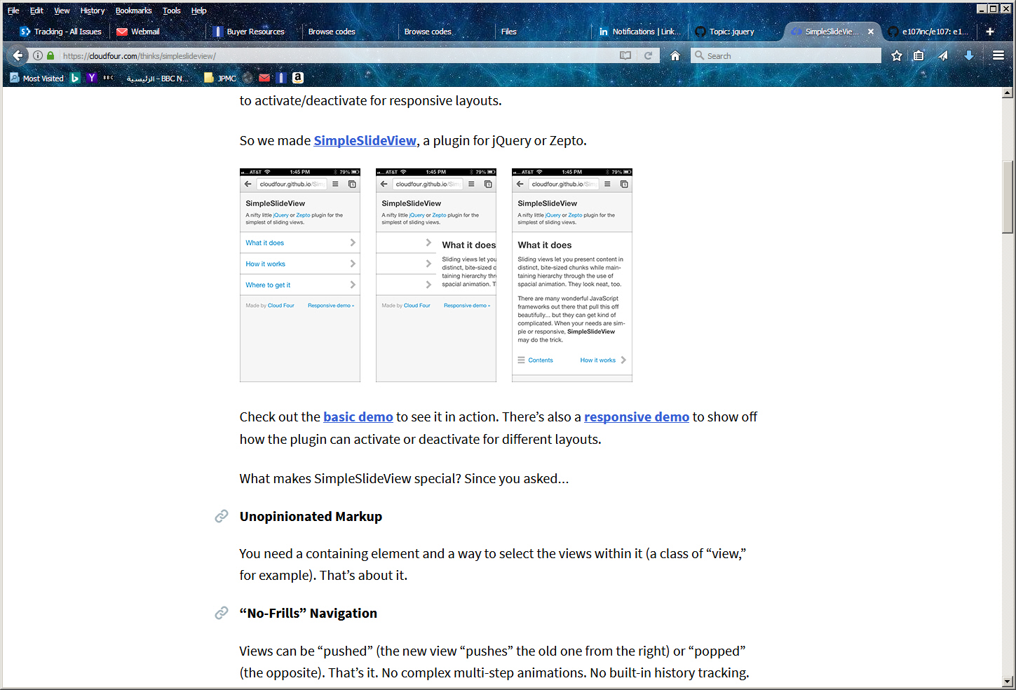
Task: Open the downloads arrow in the toolbar
Action: pyautogui.click(x=968, y=55)
